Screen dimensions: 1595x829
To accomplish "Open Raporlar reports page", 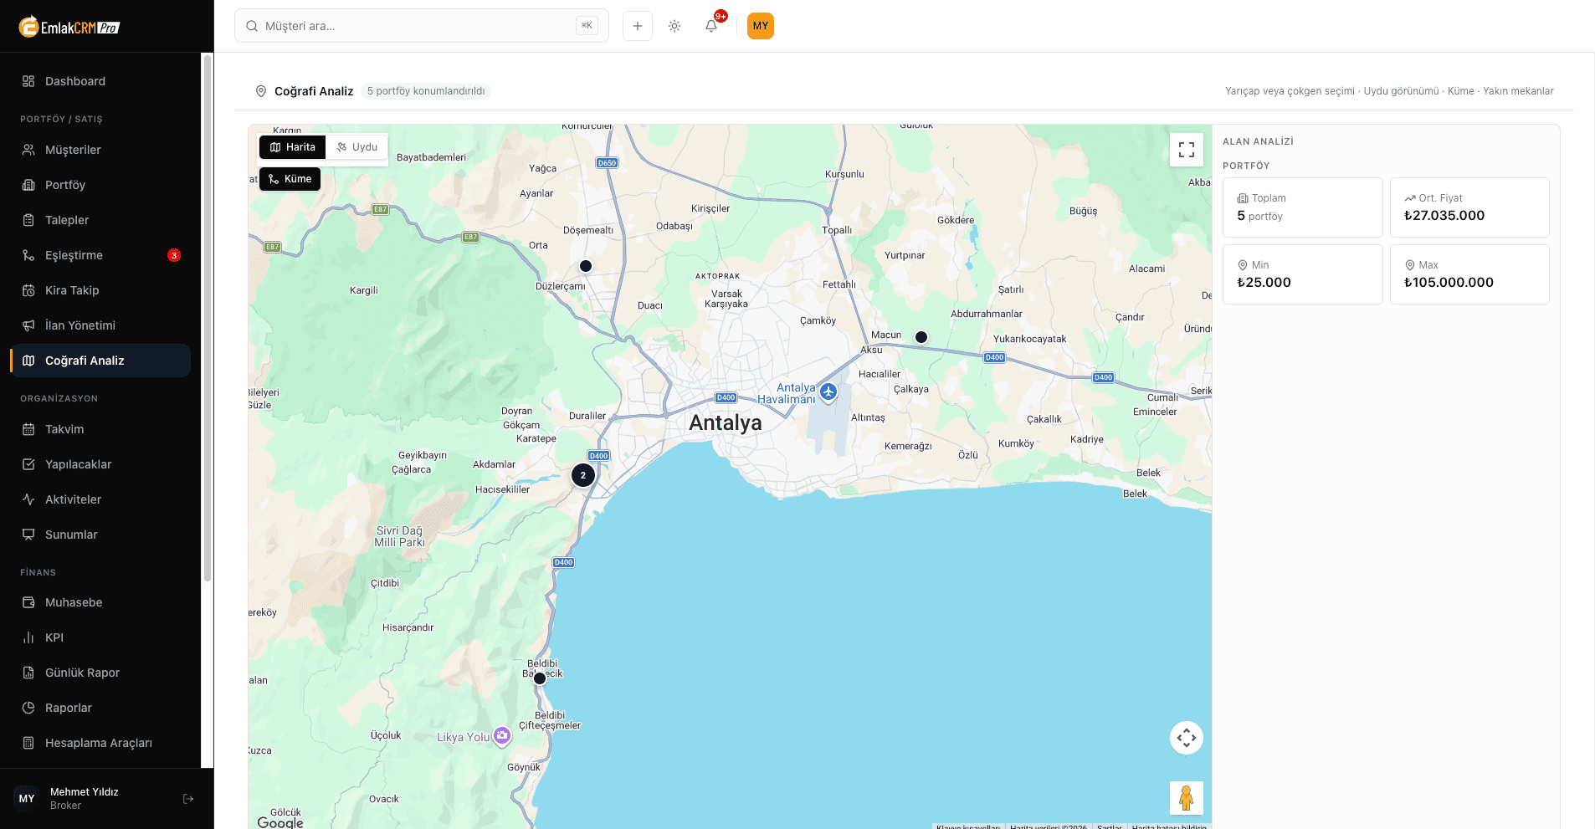I will pos(100,708).
